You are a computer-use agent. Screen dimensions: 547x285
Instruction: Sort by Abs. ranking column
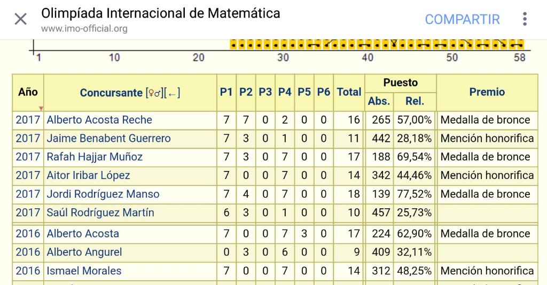[x=379, y=101]
